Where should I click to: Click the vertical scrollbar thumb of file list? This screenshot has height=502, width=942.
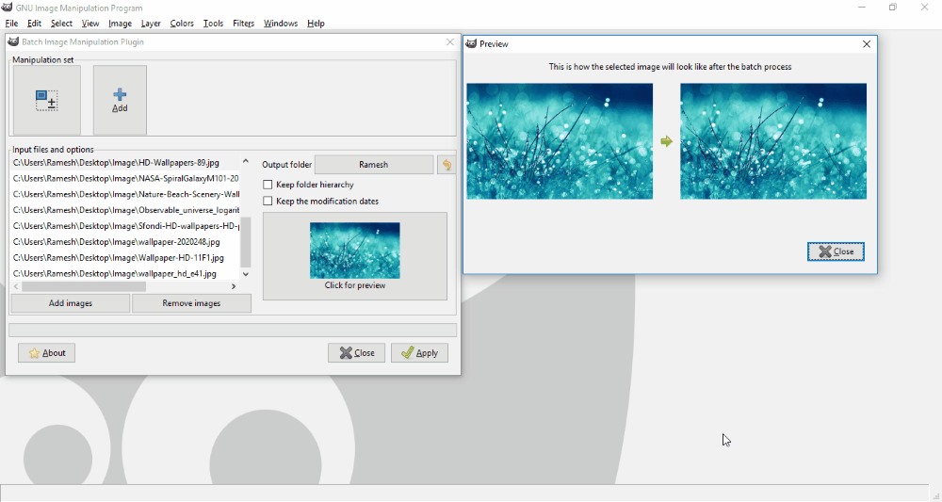coord(245,242)
